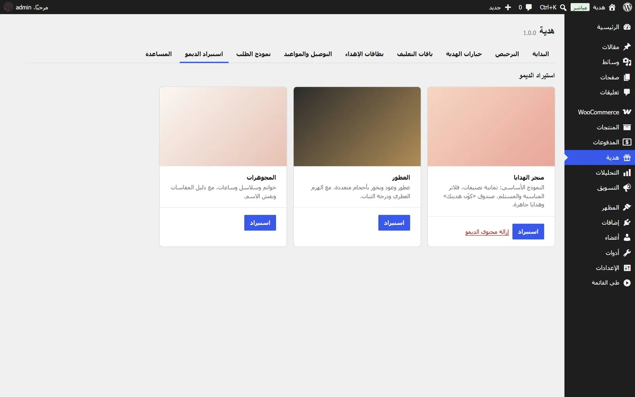Open the الإعدادات settings icon
This screenshot has width=635, height=397.
point(627,268)
